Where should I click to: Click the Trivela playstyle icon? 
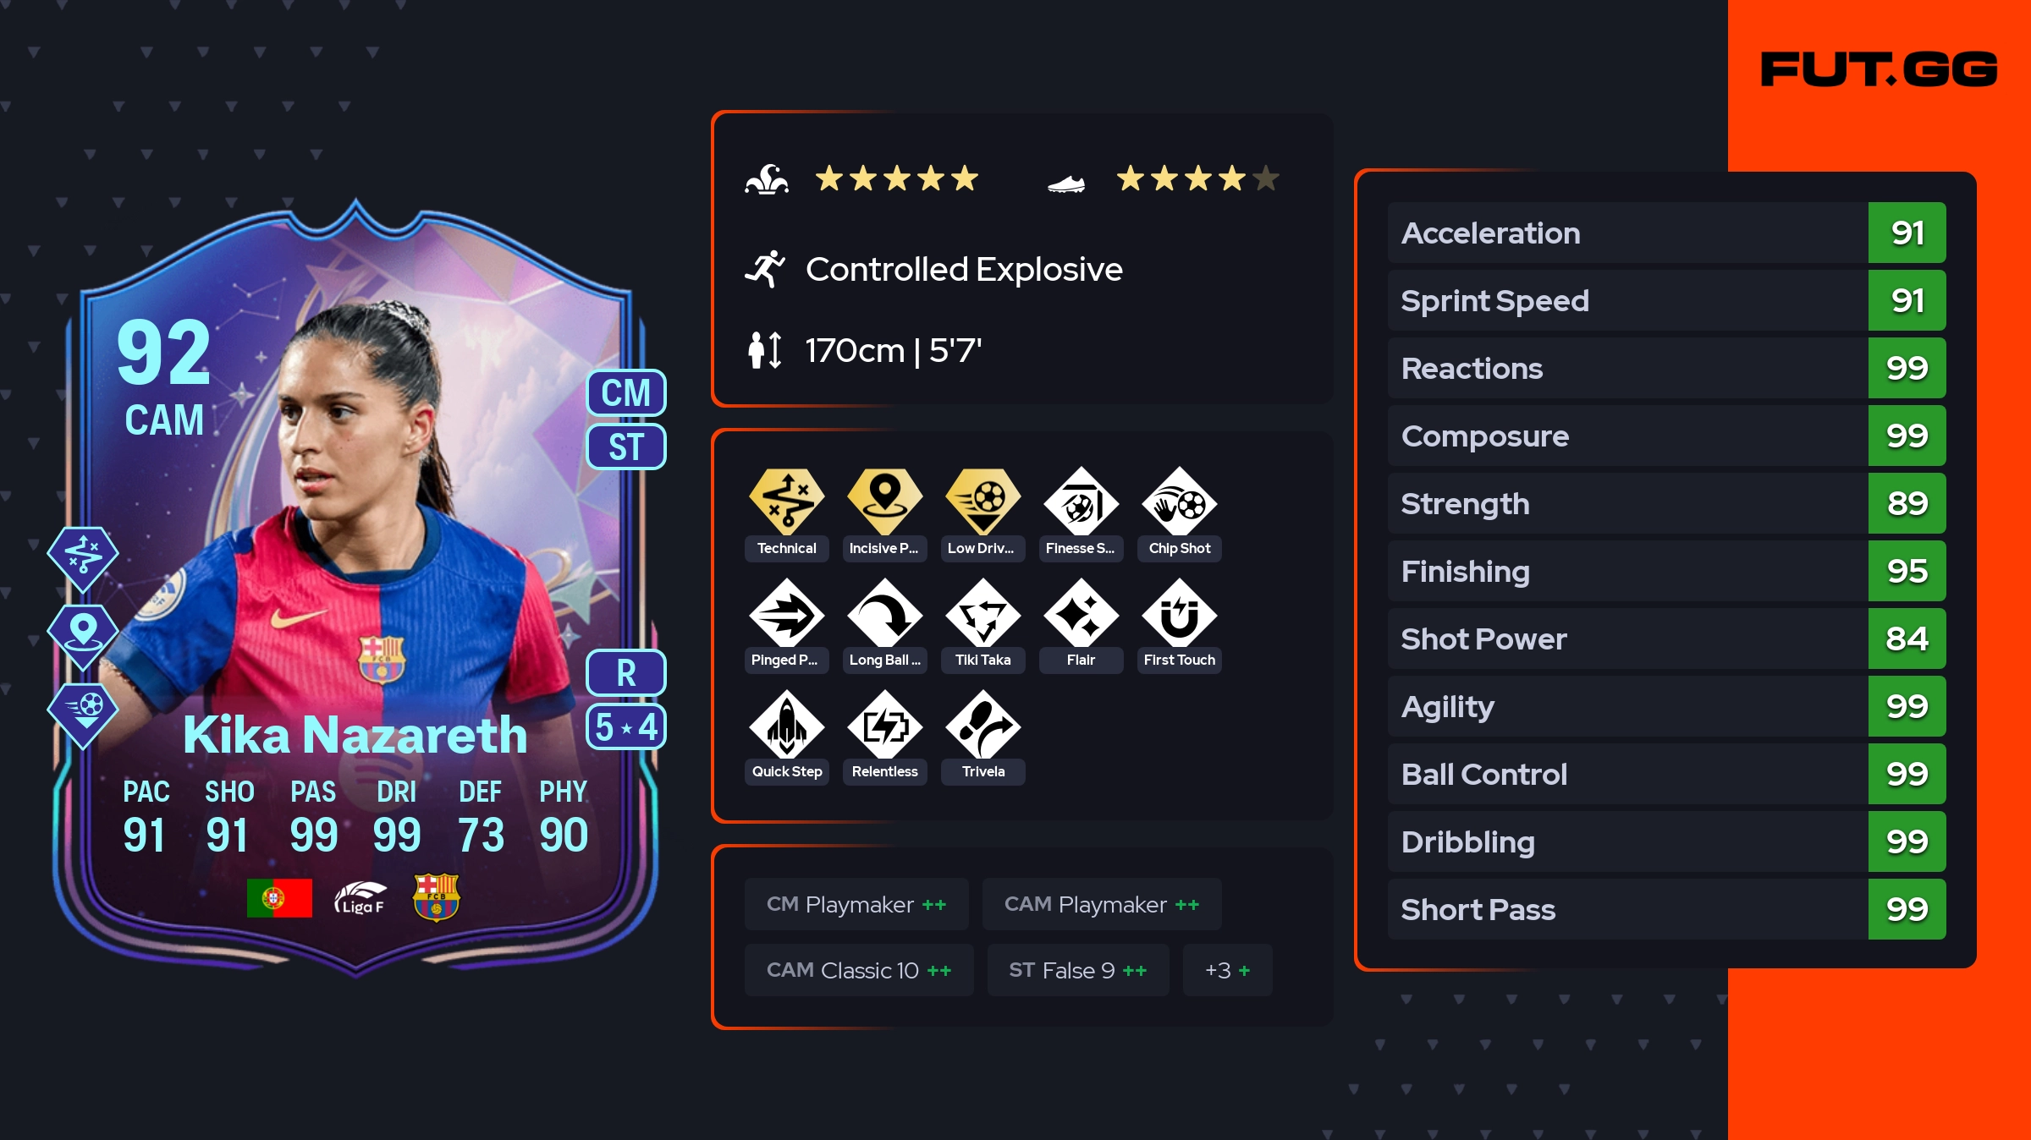[x=982, y=725]
